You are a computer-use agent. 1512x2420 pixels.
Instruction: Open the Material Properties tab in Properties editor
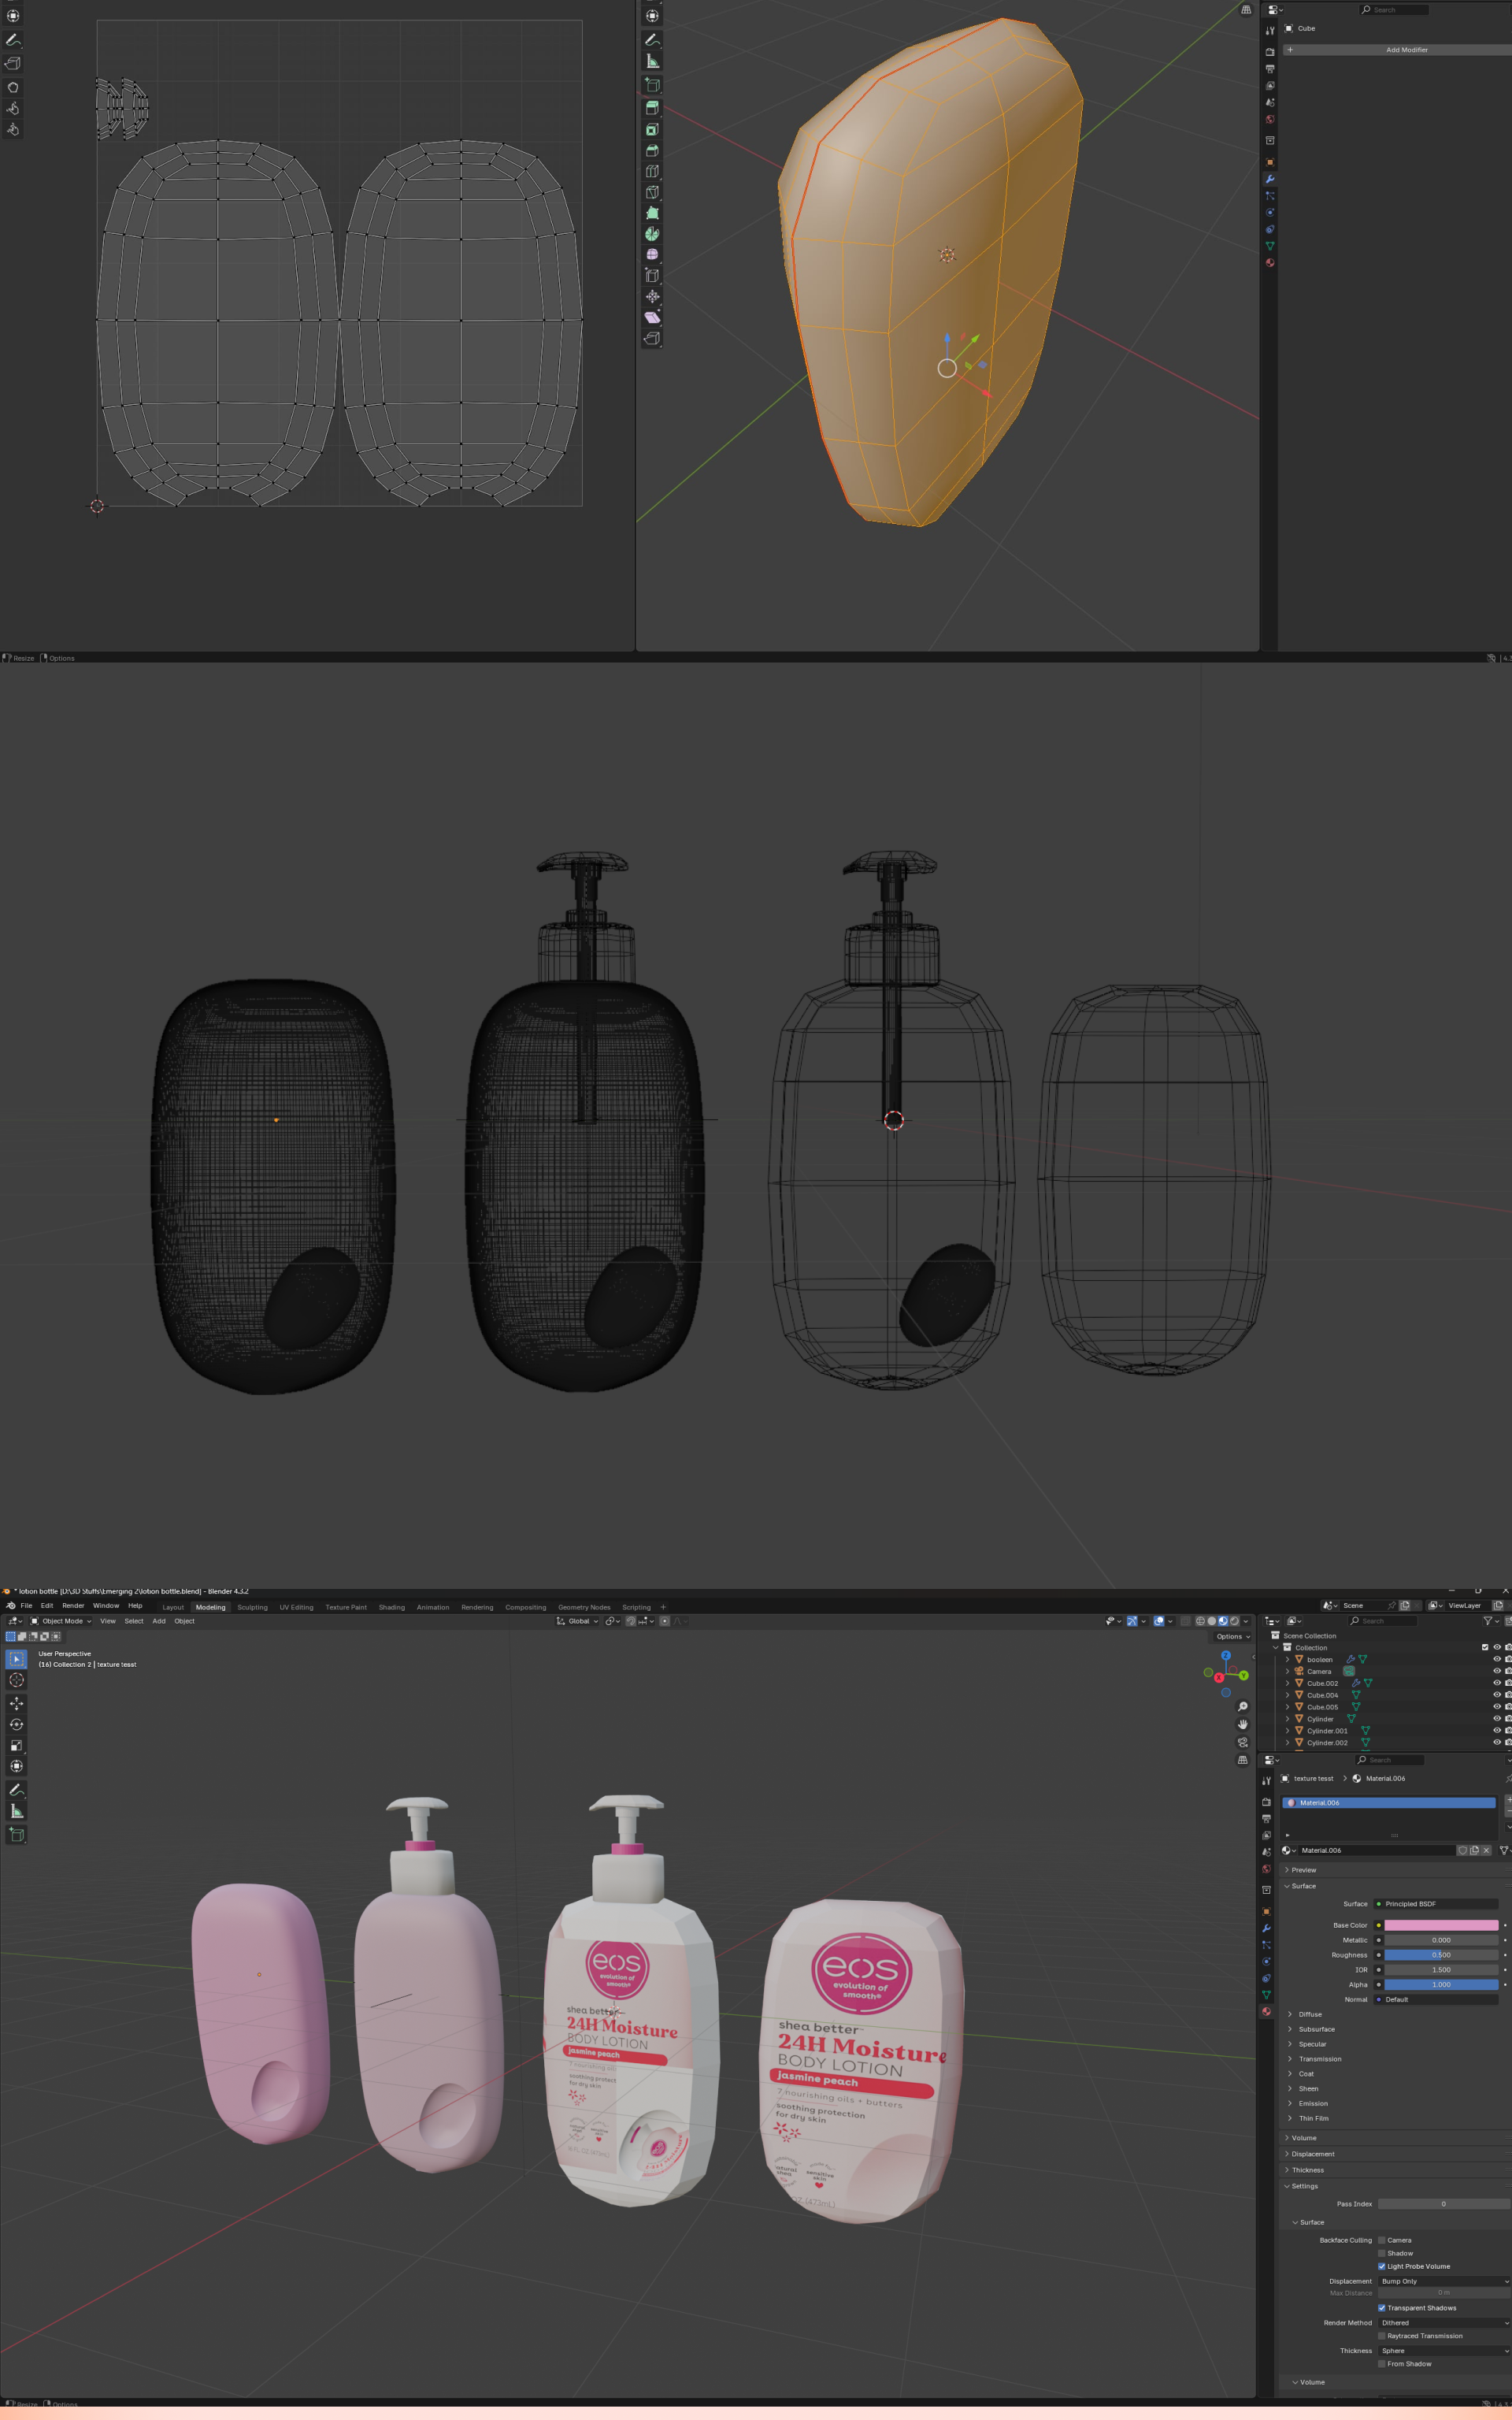pyautogui.click(x=1266, y=2011)
